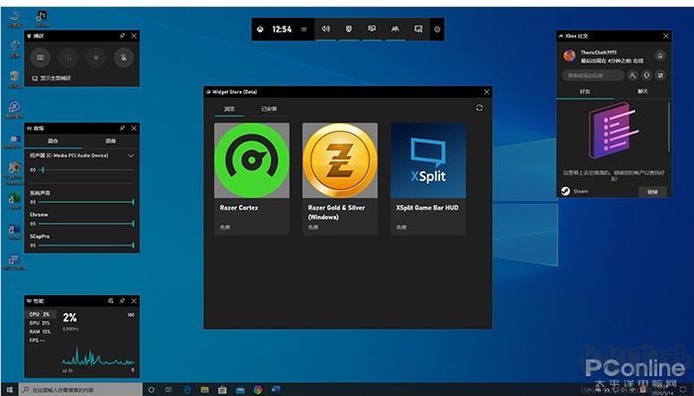Viewport: 694px width, 396px height.
Task: Switch to Mix tab in Audio widget
Action: [x=54, y=141]
